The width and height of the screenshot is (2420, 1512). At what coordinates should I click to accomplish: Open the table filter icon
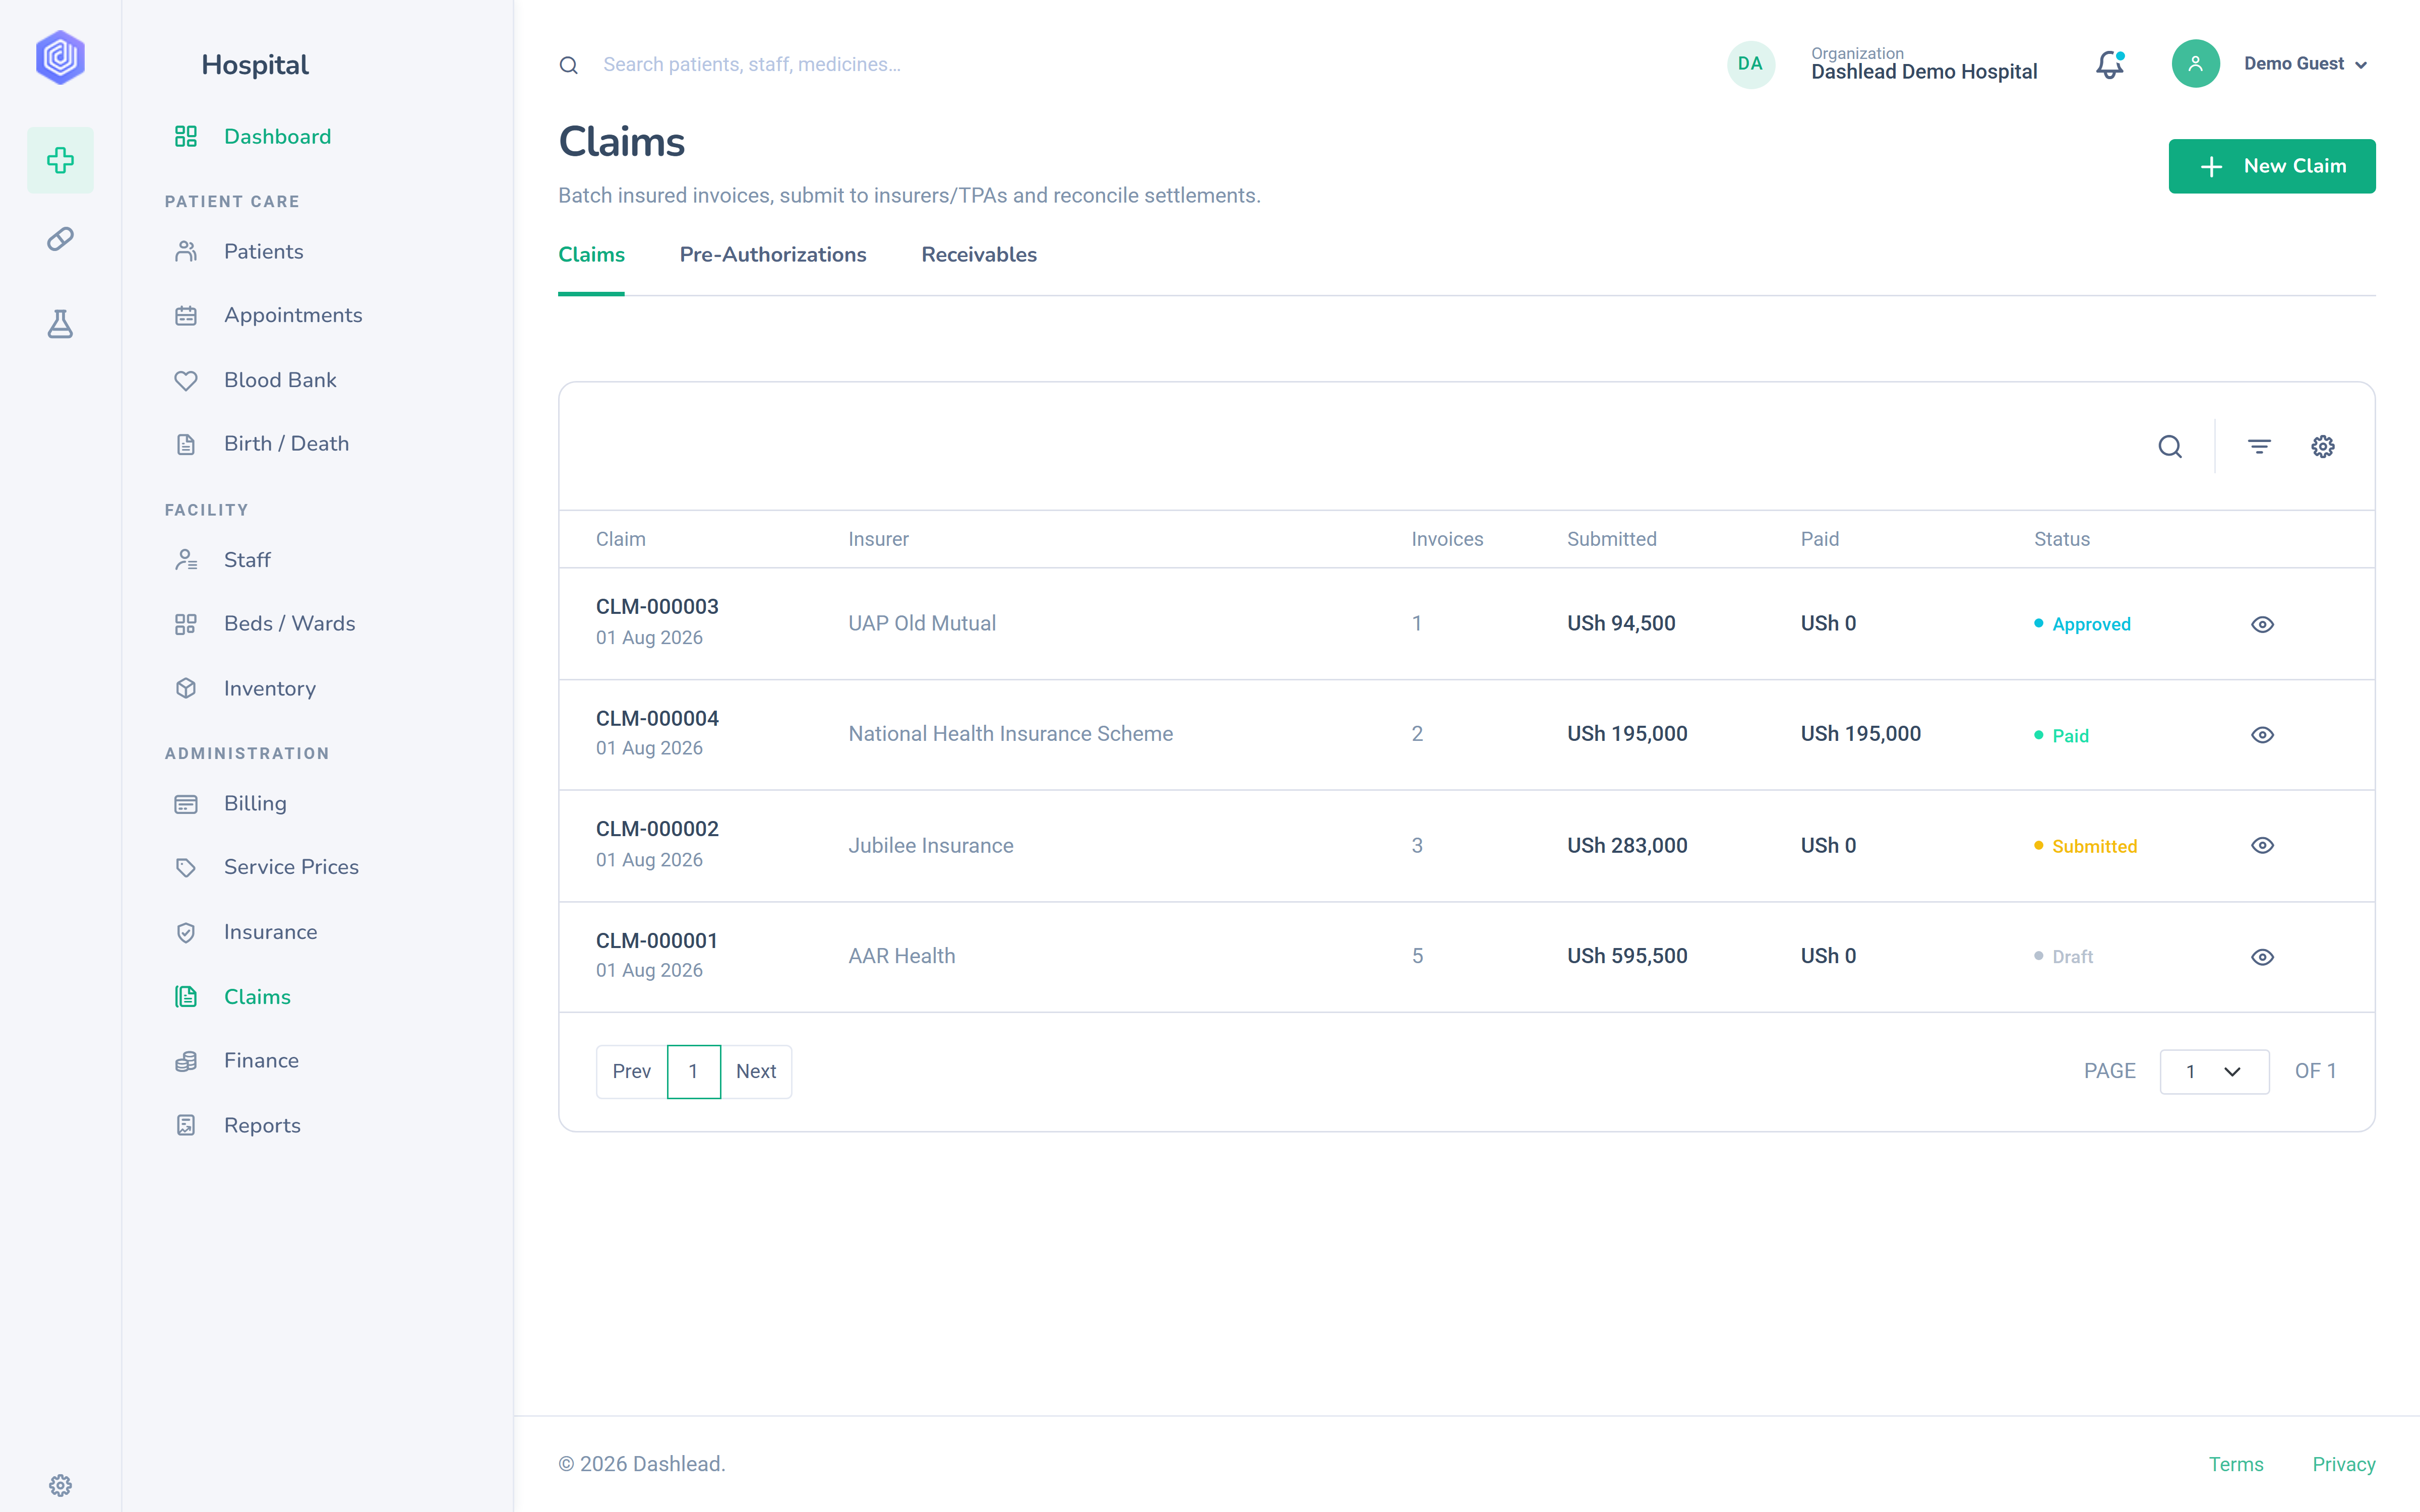pos(2259,446)
